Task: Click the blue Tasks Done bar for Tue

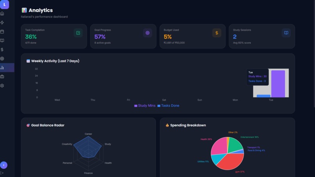Action: click(263, 96)
